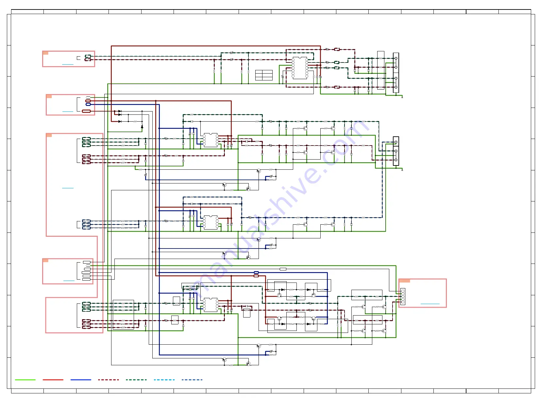
Task: Open the cyan link in the topmost left connector box
Action: click(x=68, y=64)
